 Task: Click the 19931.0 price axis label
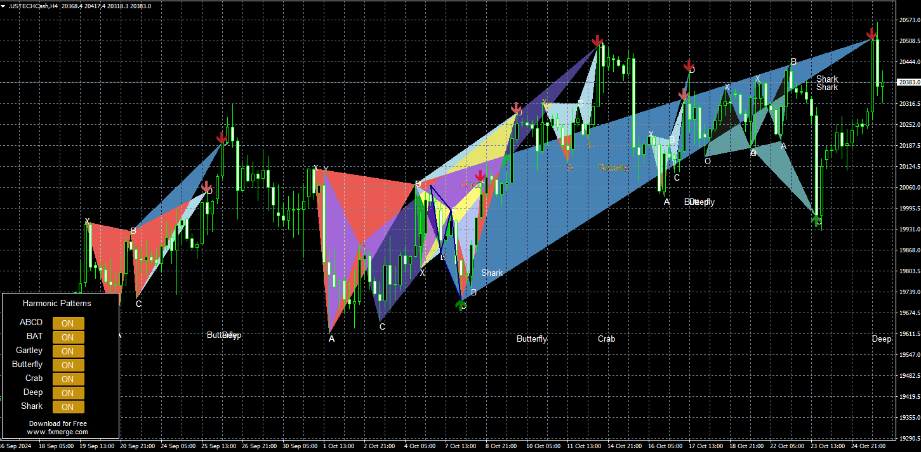pyautogui.click(x=910, y=229)
